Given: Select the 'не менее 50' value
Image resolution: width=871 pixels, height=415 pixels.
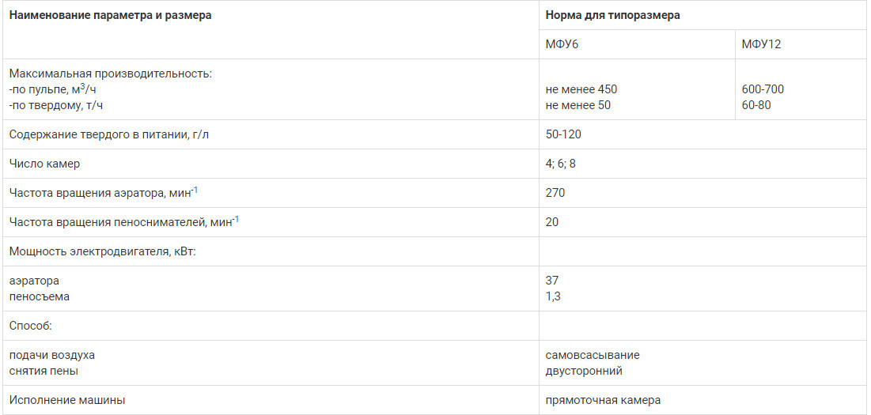Looking at the screenshot, I should click(578, 105).
